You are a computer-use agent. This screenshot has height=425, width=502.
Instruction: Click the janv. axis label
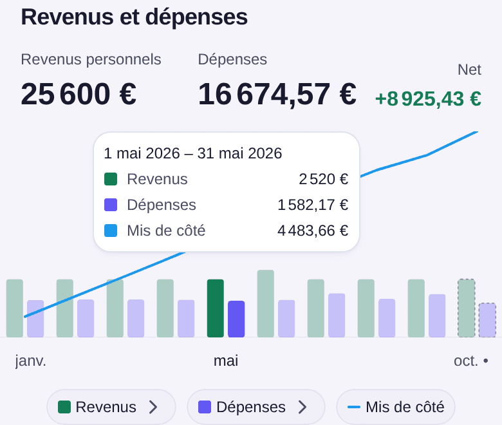(x=31, y=361)
